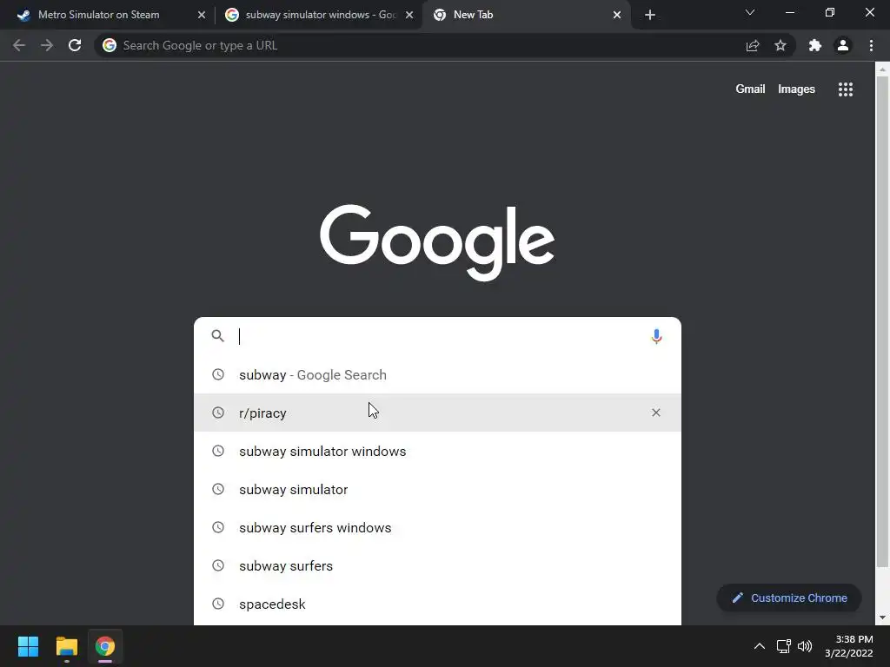Click the Customize Chrome button

[x=789, y=598]
